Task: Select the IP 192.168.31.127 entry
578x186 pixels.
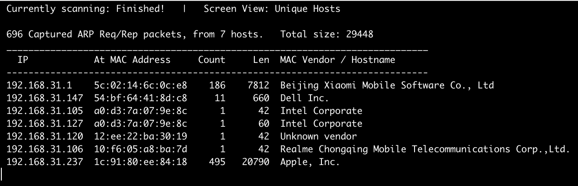Action: [45, 124]
